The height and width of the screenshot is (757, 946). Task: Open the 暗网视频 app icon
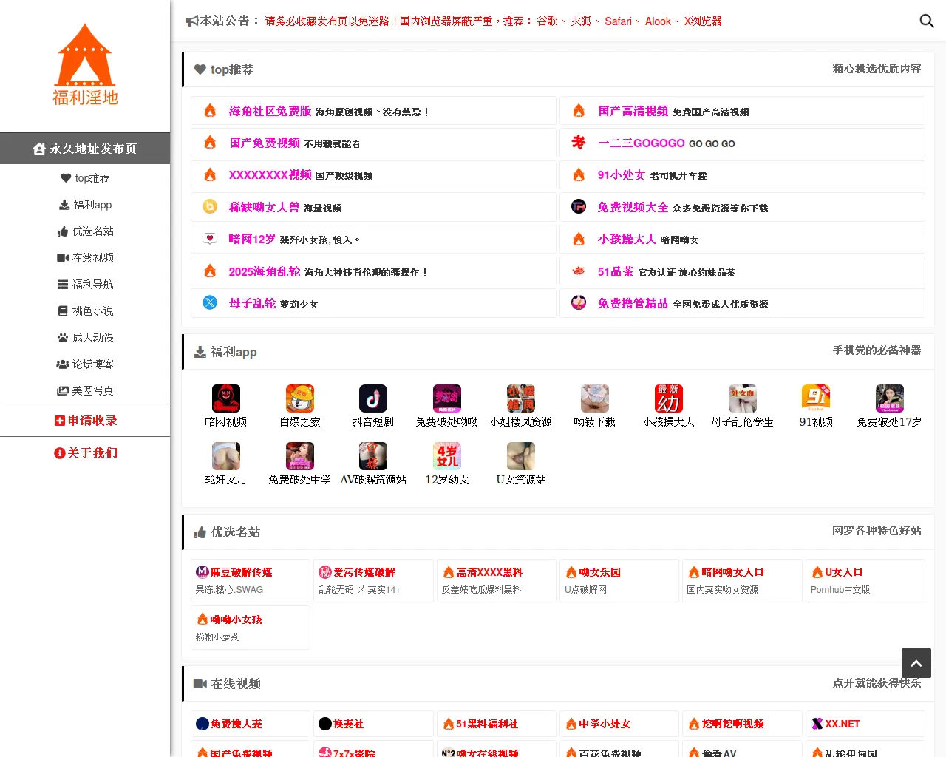pyautogui.click(x=225, y=398)
